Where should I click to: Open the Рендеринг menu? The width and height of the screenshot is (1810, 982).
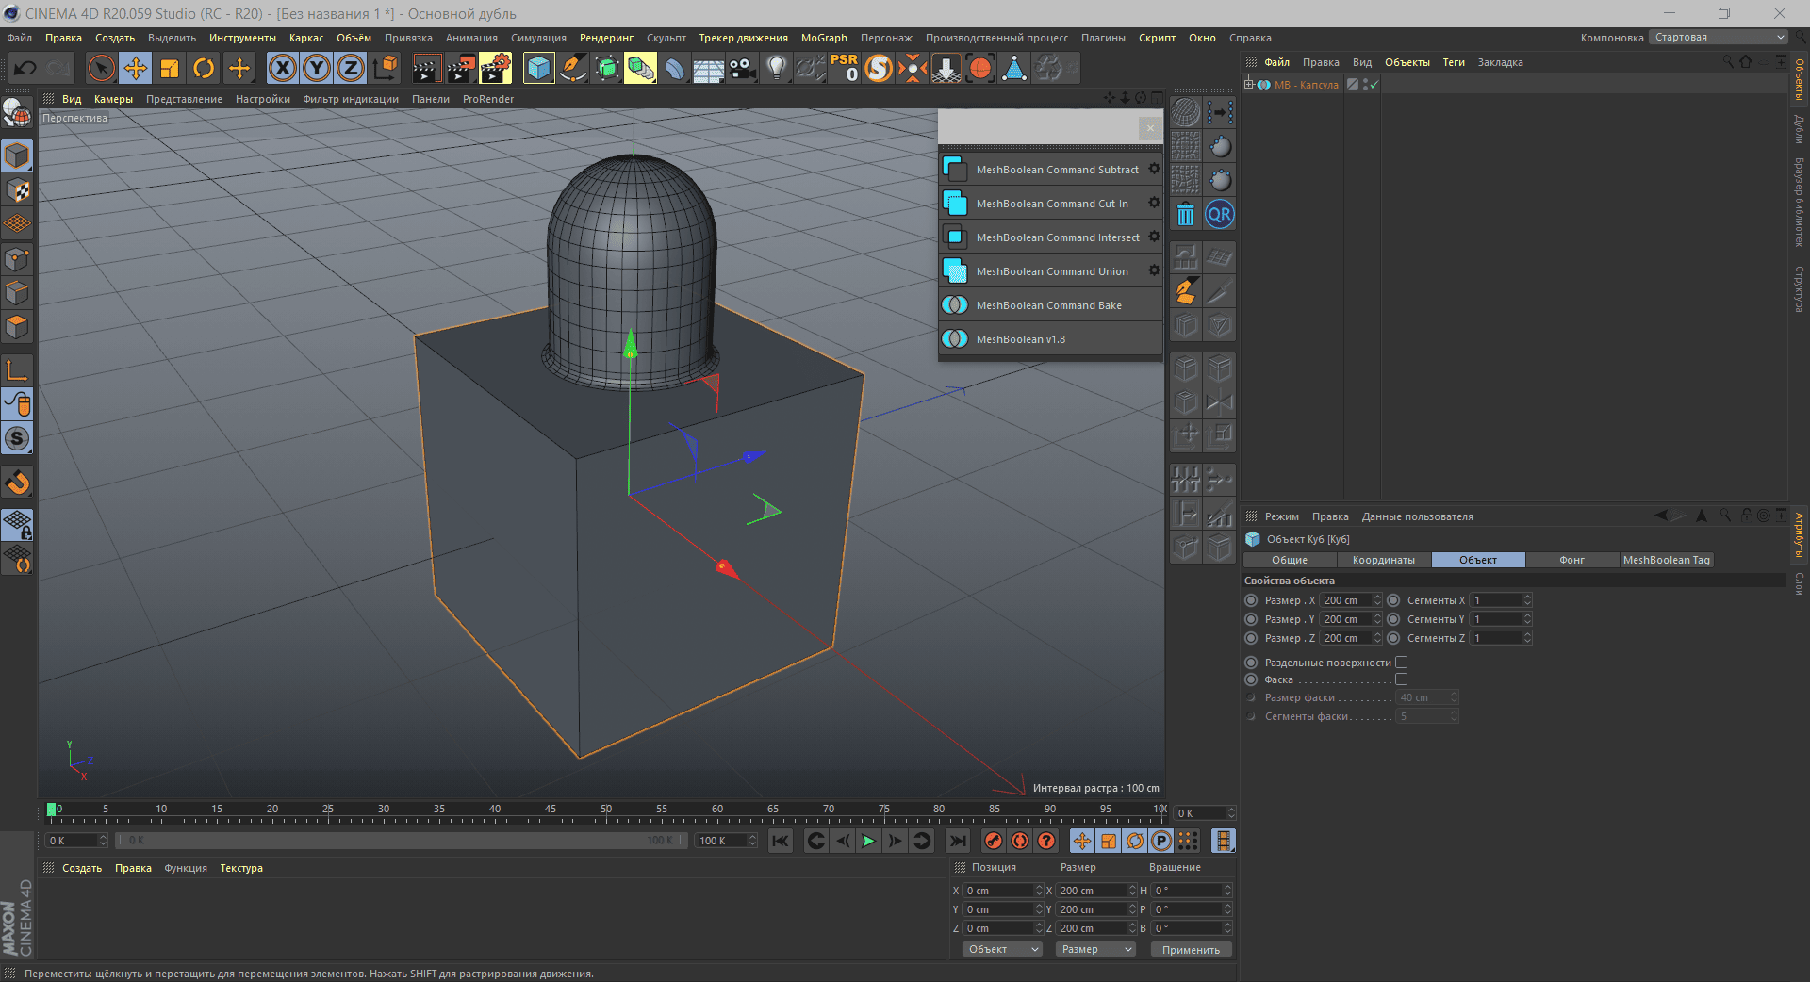tap(606, 38)
